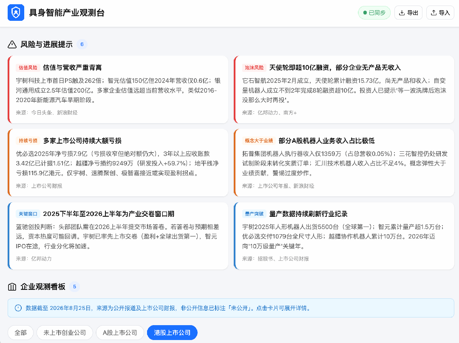Click the source line reading exactly 来源：亿邦动力

pos(34,259)
